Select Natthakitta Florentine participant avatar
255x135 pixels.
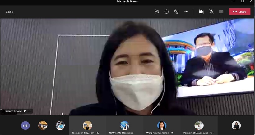point(124,125)
